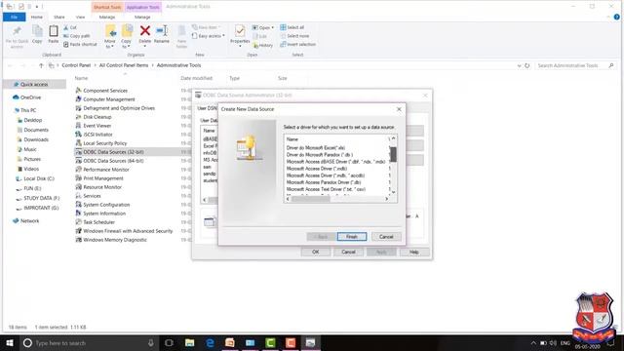Close the Create New Data Source dialog
The width and height of the screenshot is (624, 351).
click(x=399, y=109)
